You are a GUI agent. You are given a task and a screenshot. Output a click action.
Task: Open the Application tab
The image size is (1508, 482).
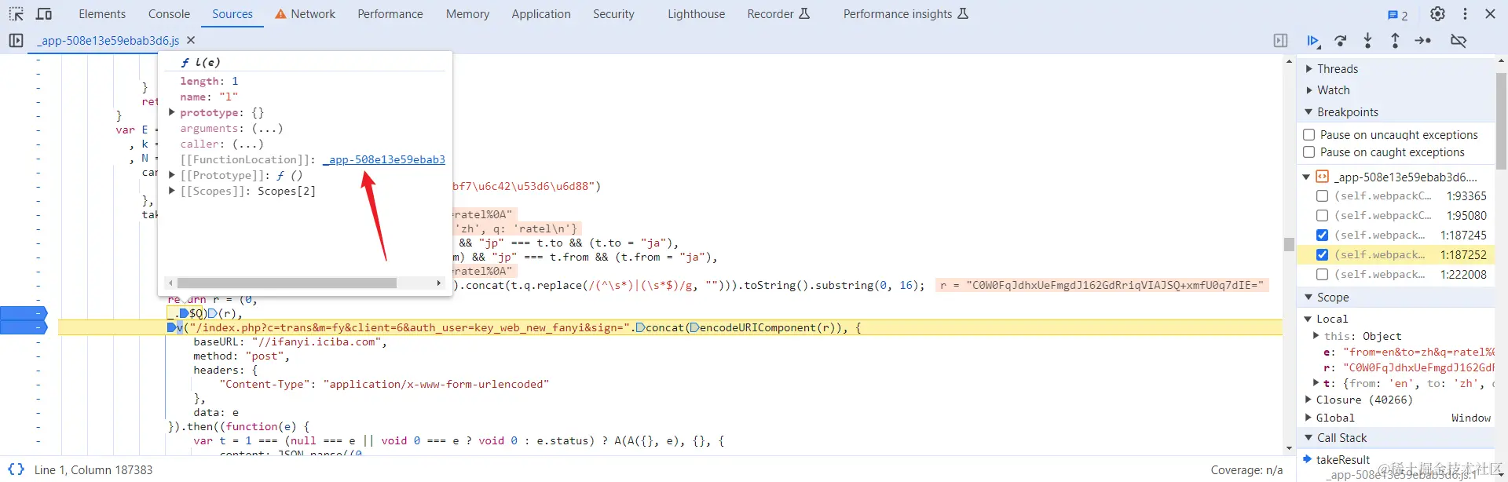(541, 14)
